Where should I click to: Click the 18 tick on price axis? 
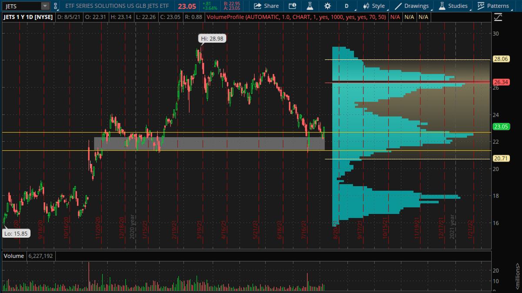[x=496, y=196]
